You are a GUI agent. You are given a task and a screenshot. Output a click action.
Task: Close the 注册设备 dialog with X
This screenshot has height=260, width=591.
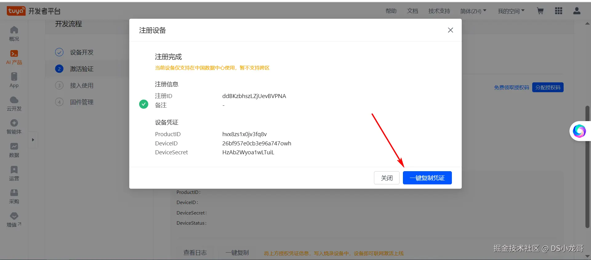450,30
